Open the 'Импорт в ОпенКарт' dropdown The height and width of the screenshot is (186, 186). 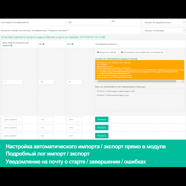click(164, 30)
